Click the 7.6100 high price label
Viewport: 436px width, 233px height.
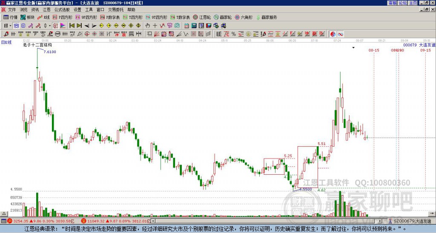coord(50,51)
